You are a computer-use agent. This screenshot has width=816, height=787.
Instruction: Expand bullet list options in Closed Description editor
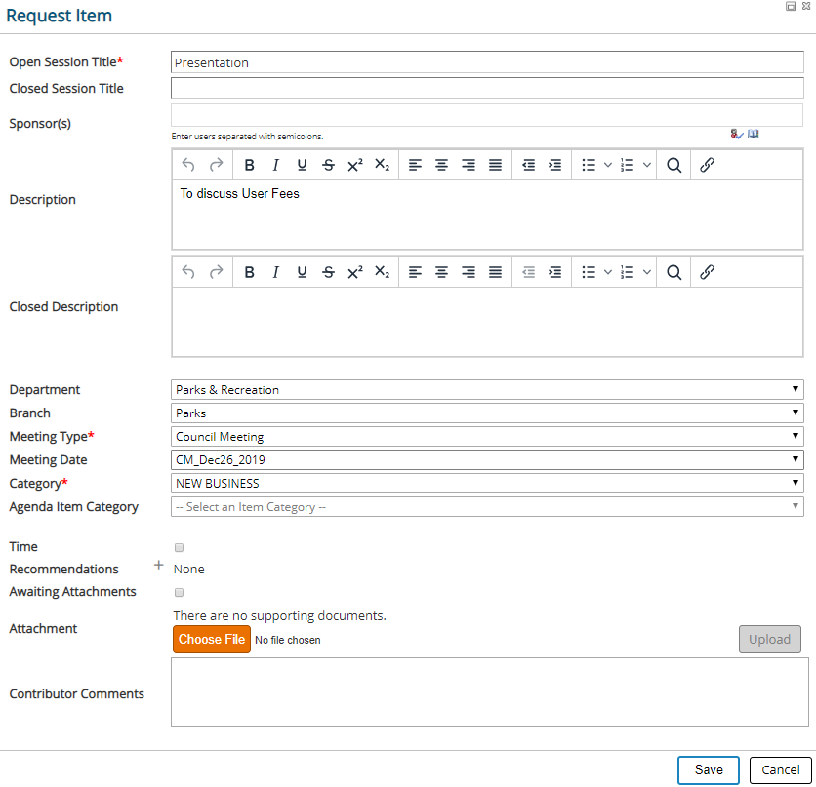[607, 272]
